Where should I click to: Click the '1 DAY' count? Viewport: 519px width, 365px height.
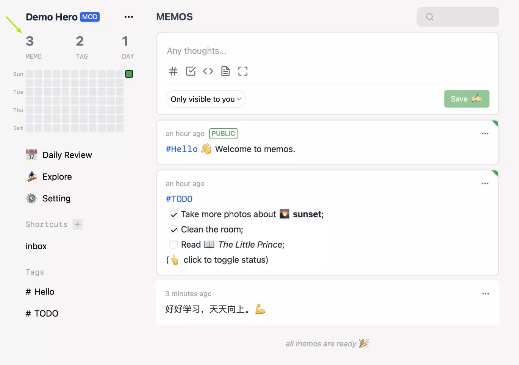[x=128, y=47]
